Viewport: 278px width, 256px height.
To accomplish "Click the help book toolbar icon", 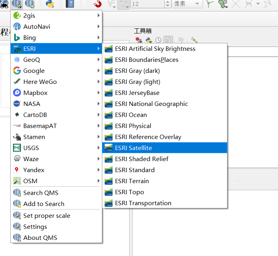I will tap(69, 4).
